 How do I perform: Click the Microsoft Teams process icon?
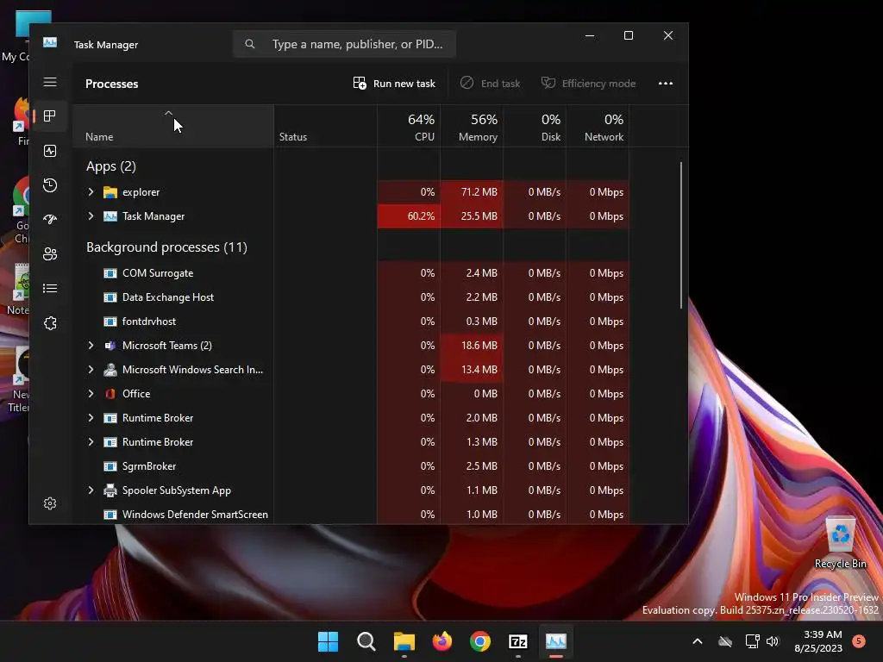110,346
